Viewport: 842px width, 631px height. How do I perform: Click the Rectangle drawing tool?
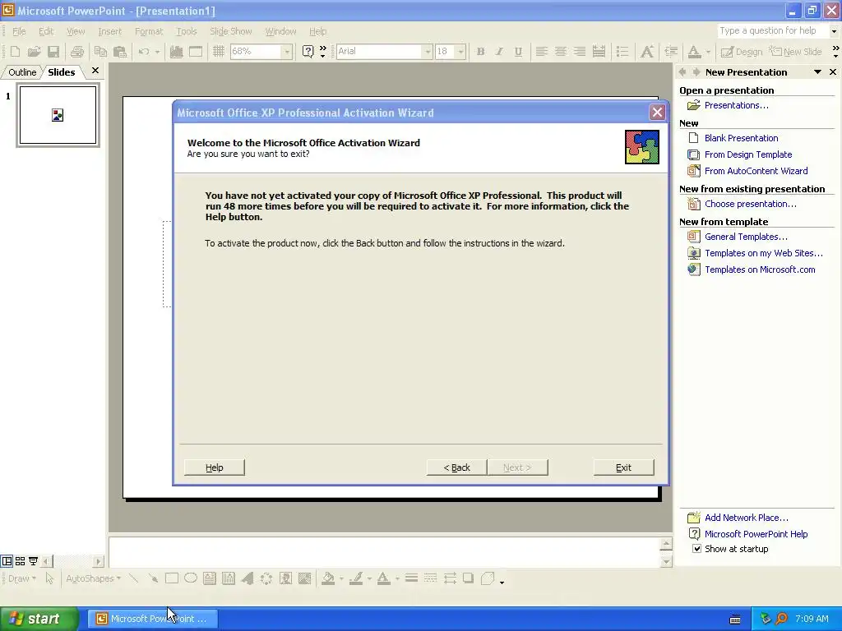tap(172, 578)
